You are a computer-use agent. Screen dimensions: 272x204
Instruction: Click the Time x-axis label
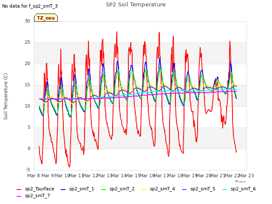click(x=241, y=181)
